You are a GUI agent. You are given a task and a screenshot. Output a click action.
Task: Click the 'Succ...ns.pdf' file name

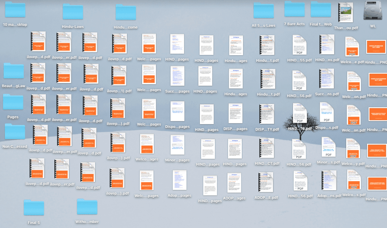click(x=327, y=94)
